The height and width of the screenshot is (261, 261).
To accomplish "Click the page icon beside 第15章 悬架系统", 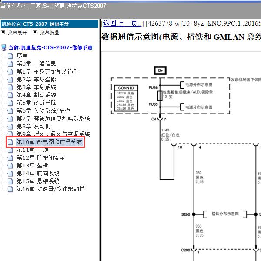I will (x=10, y=181).
